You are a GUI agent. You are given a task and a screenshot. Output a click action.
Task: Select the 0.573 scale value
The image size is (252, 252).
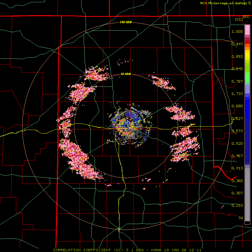237,131
